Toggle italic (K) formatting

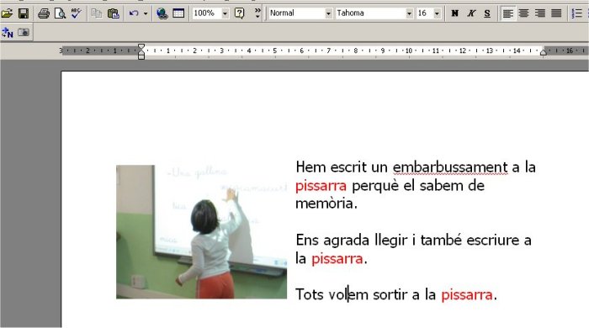click(471, 13)
